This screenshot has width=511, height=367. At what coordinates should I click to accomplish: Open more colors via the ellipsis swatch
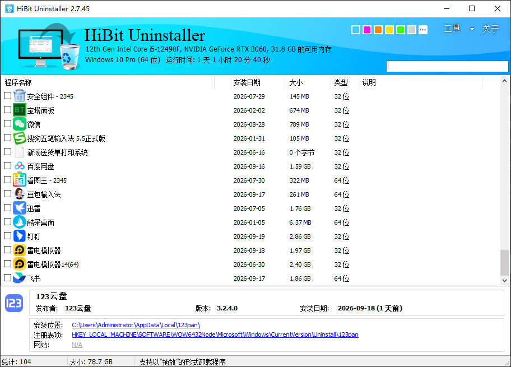point(423,30)
